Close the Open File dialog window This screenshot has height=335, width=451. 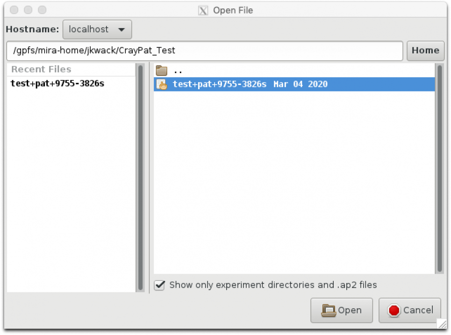(x=14, y=10)
